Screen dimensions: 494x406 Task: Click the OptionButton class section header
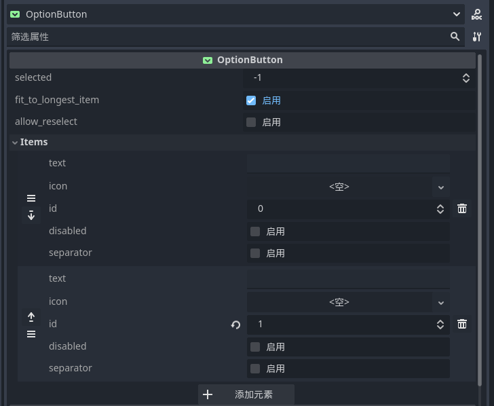tap(242, 60)
